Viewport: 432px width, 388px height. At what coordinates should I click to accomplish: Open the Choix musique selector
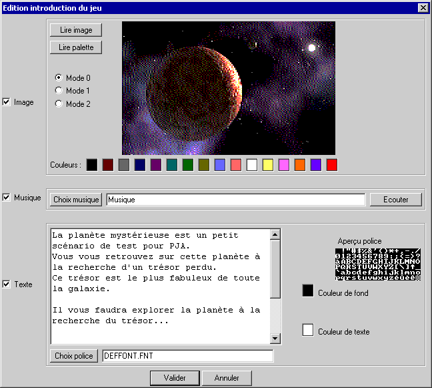pos(75,200)
